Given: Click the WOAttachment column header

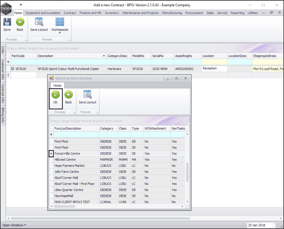Looking at the screenshot, I should pos(157,128).
